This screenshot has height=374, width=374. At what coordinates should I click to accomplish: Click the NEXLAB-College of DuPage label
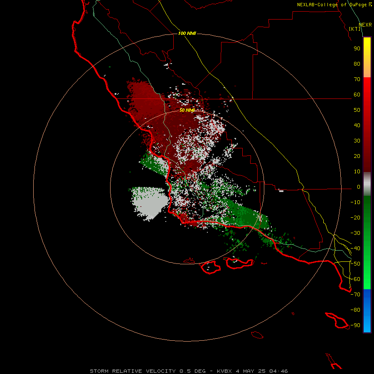[x=335, y=5]
